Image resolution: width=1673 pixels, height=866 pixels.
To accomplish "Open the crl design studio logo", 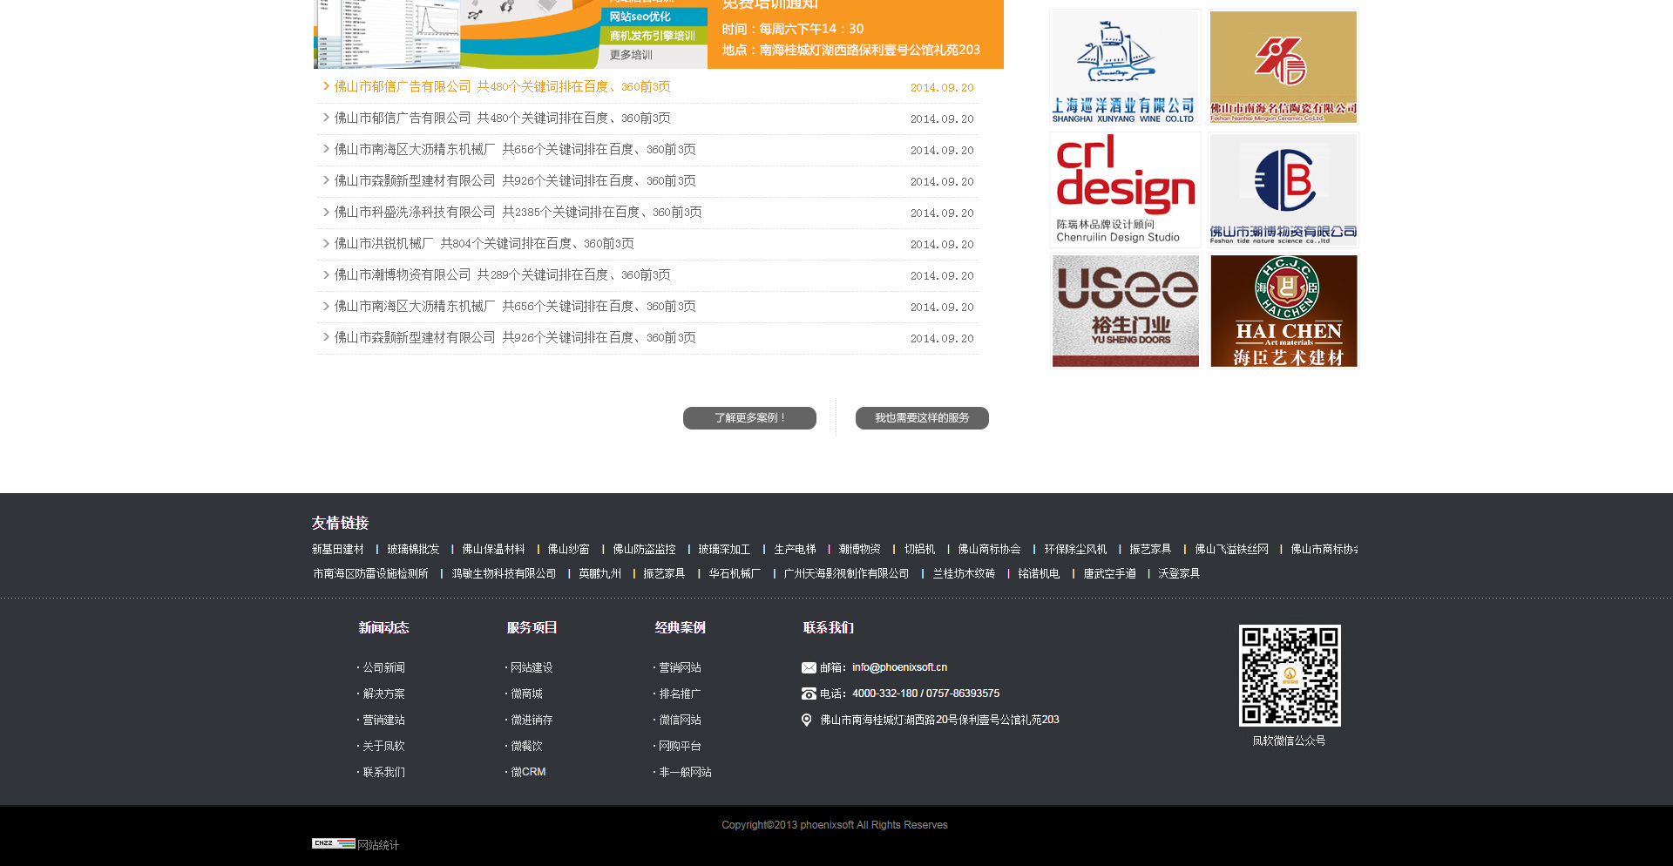I will tap(1124, 189).
